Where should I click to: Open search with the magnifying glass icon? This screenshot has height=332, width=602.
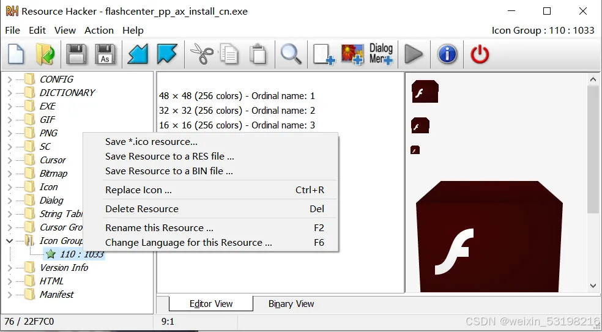(291, 54)
